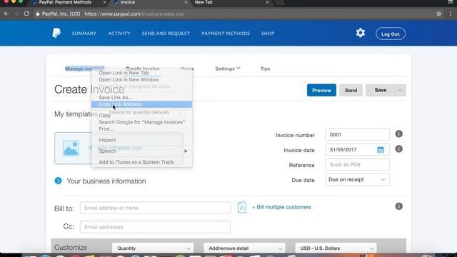This screenshot has width=457, height=257.
Task: Expand the Save button dropdown arrow
Action: (x=401, y=91)
